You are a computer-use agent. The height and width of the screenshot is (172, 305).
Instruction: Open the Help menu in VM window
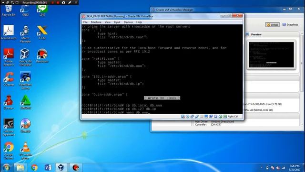(139, 22)
